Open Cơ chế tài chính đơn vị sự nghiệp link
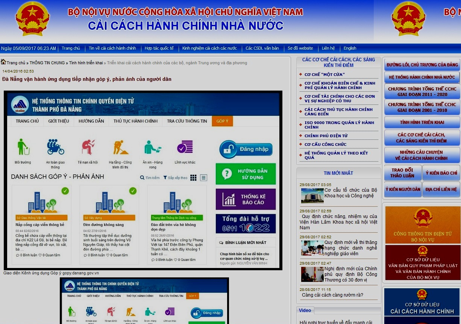Viewport: 461px width, 324px height. pyautogui.click(x=340, y=98)
